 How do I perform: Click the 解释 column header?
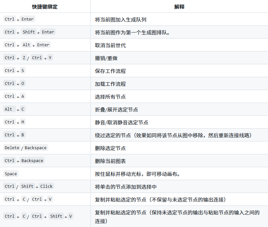[179, 7]
